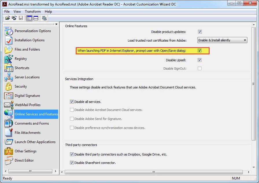This screenshot has height=183, width=259.
Task: Click the sidebar horizontal scrollbar thumb
Action: 30,171
